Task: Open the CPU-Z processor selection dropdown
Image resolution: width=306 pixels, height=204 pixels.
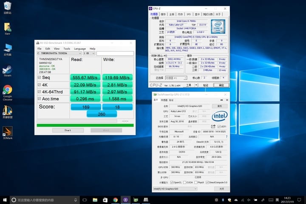Action: click(x=176, y=78)
